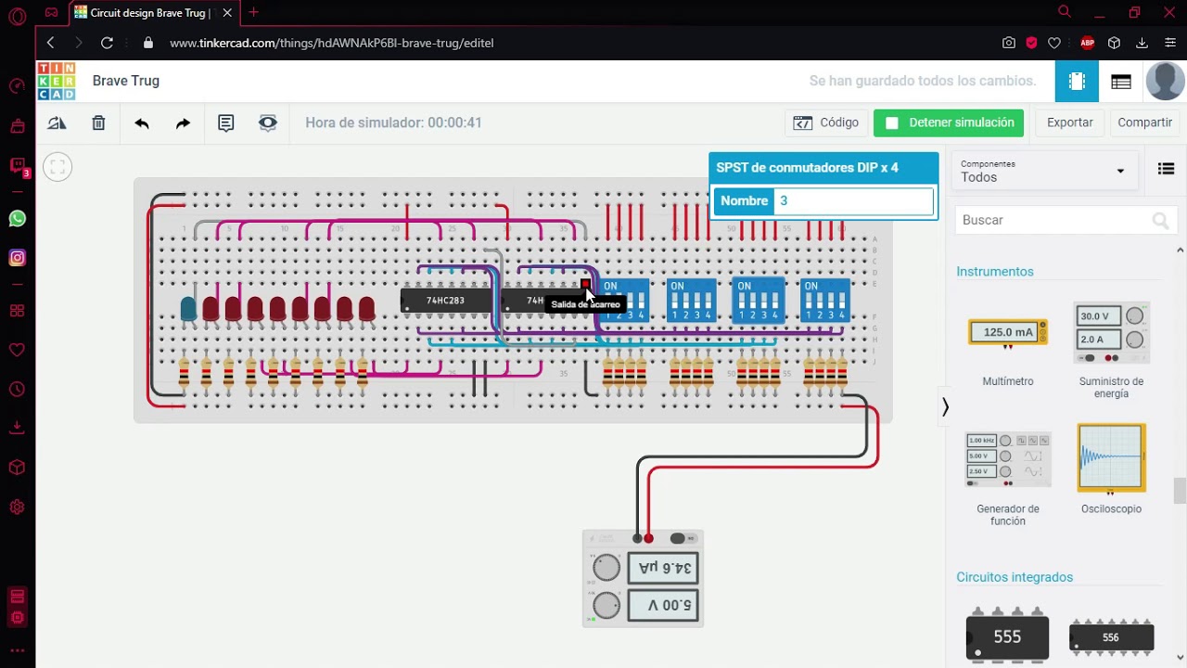Select the 555 timer component

(1008, 635)
